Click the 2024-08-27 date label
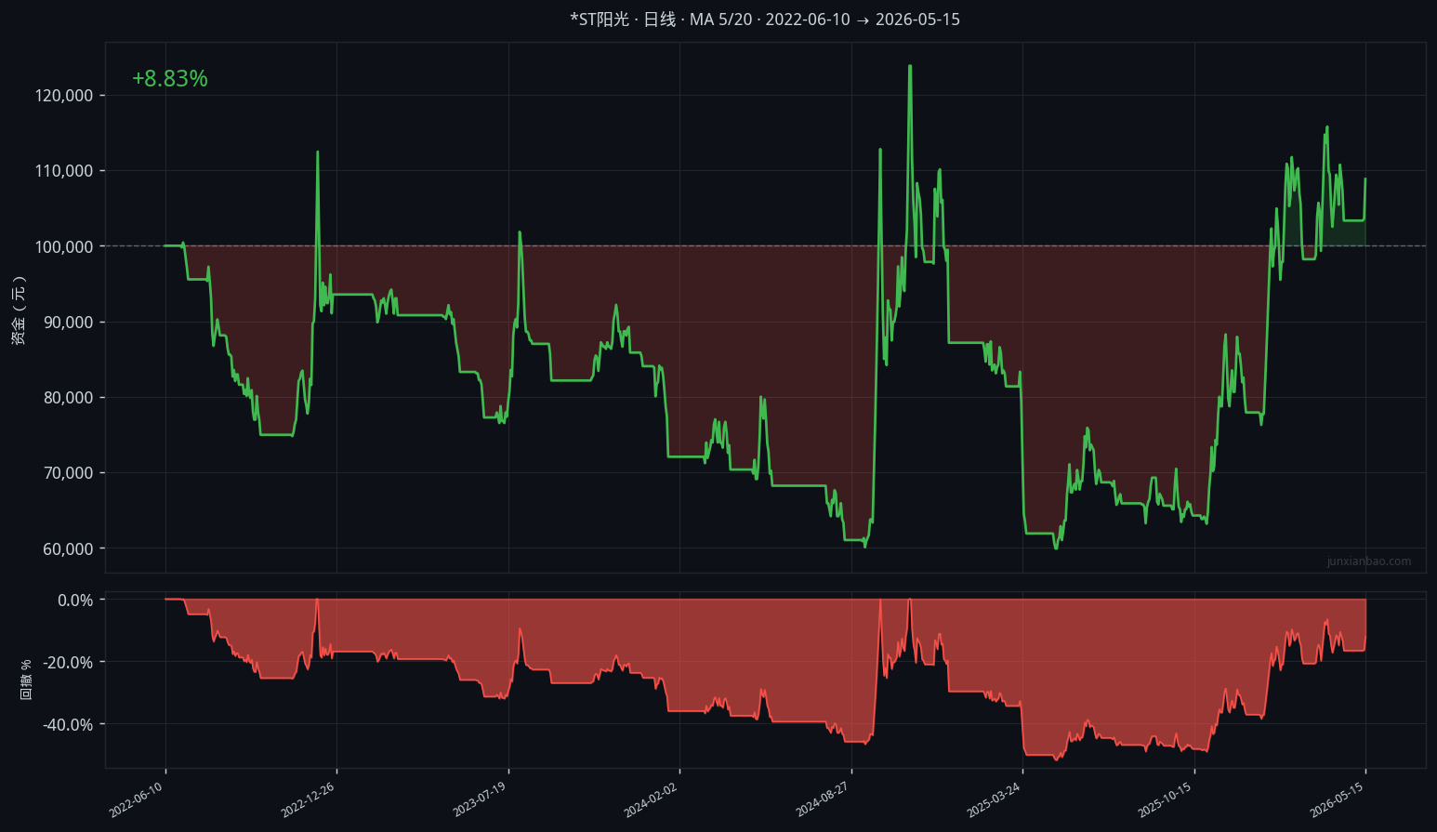 (x=822, y=799)
